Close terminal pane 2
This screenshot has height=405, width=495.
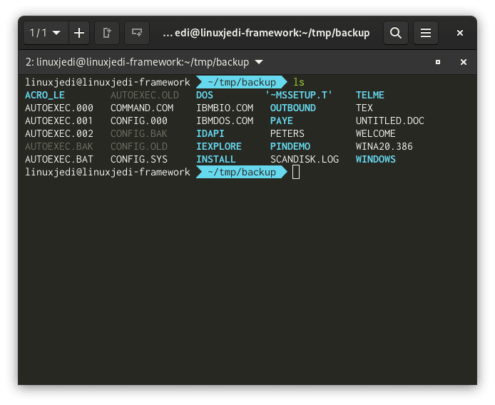coord(463,62)
